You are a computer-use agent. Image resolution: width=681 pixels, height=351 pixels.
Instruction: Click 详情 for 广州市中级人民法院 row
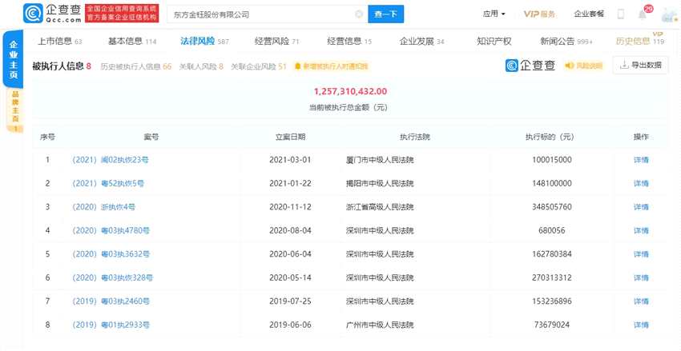[x=641, y=325]
